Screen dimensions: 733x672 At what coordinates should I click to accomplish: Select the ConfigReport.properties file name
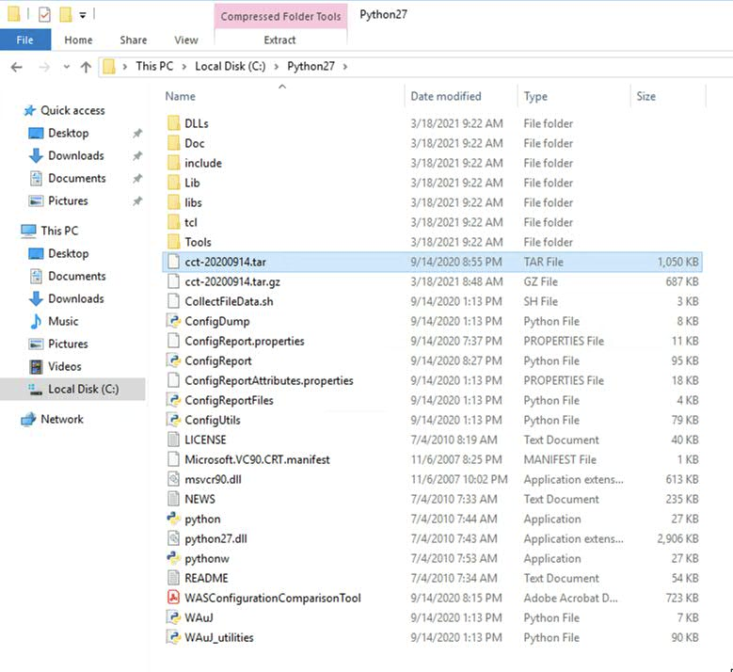tap(245, 342)
